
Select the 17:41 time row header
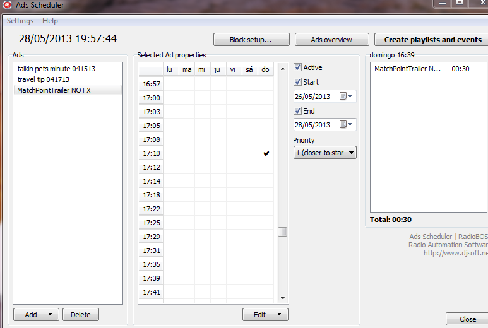coord(151,292)
